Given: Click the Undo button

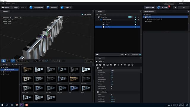Looking at the screenshot, I should (x=15, y=7).
